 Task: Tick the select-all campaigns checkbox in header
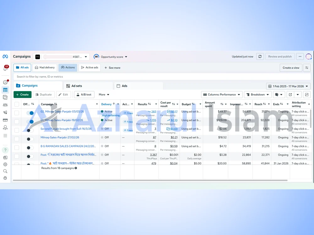(x=17, y=104)
